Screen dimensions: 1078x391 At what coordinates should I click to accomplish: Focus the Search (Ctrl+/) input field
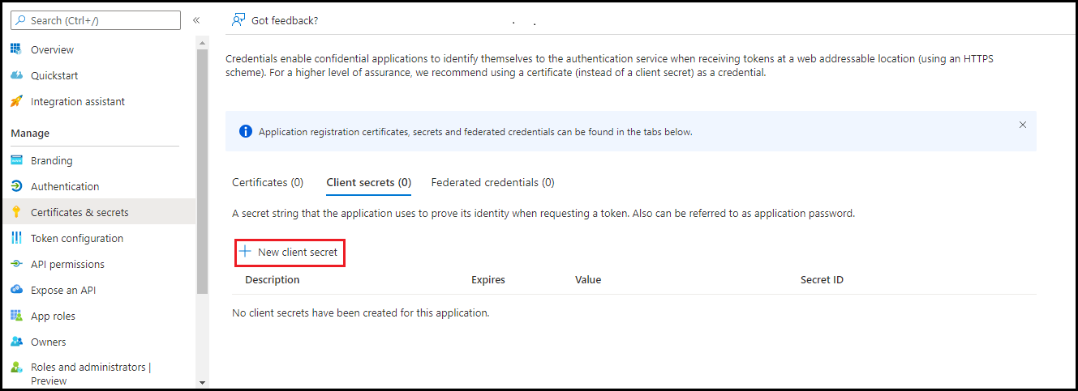(96, 20)
